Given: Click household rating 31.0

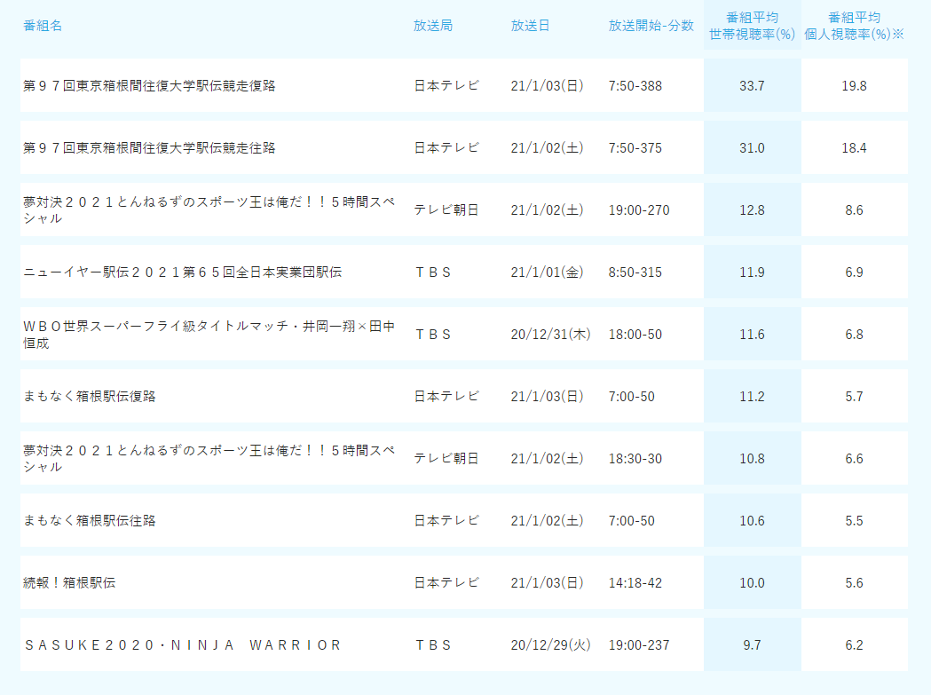Looking at the screenshot, I should (752, 148).
